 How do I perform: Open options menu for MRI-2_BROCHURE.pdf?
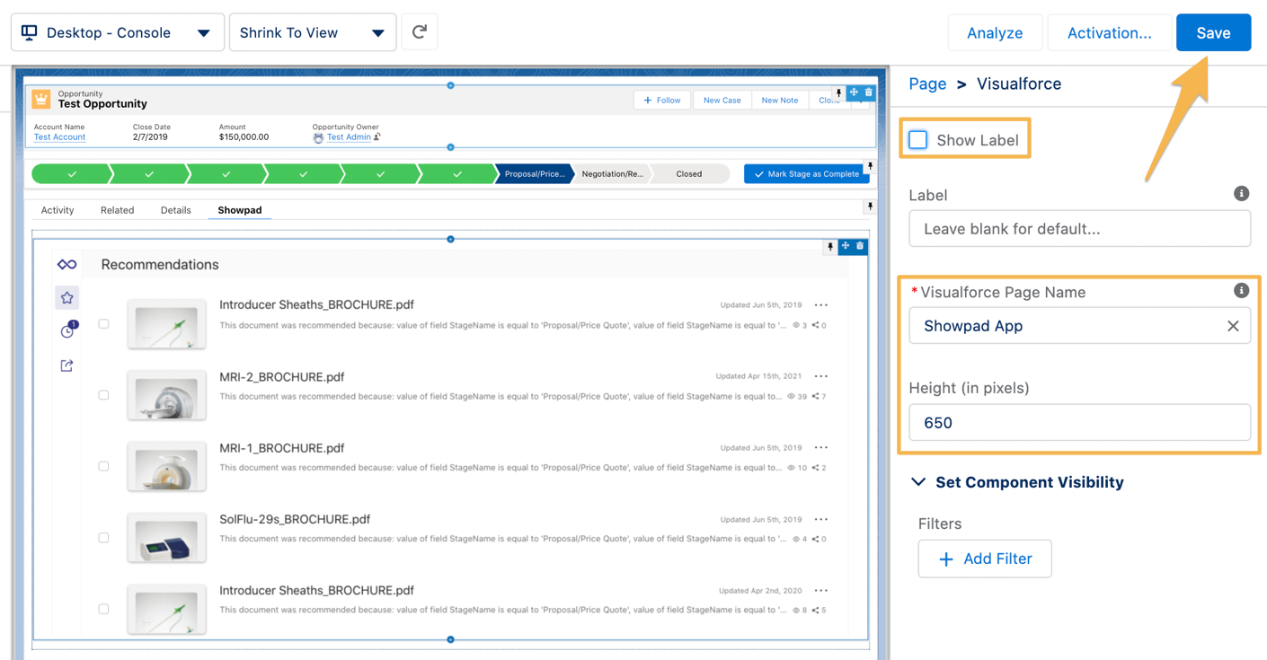[820, 376]
